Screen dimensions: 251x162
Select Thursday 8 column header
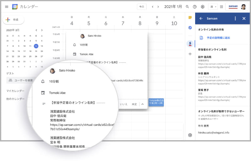pyautogui.click(x=140, y=21)
